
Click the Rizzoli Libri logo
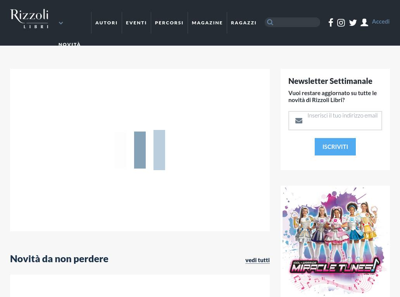(29, 19)
